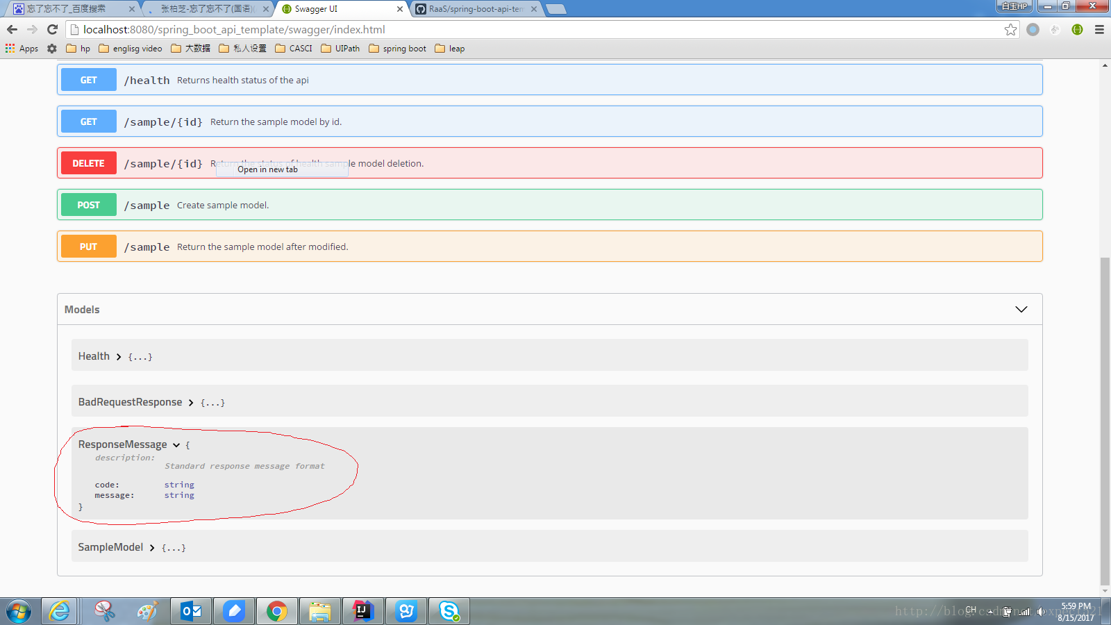
Task: Click 'Returns health status of the api' text
Action: click(x=243, y=80)
